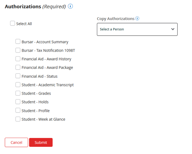Select Student - Week at Glance checkbox

tap(18, 119)
